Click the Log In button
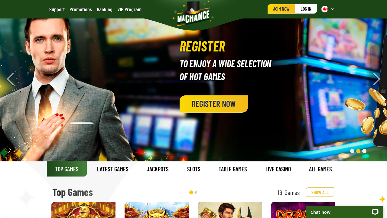Viewport: 387px width, 218px height. (x=306, y=9)
